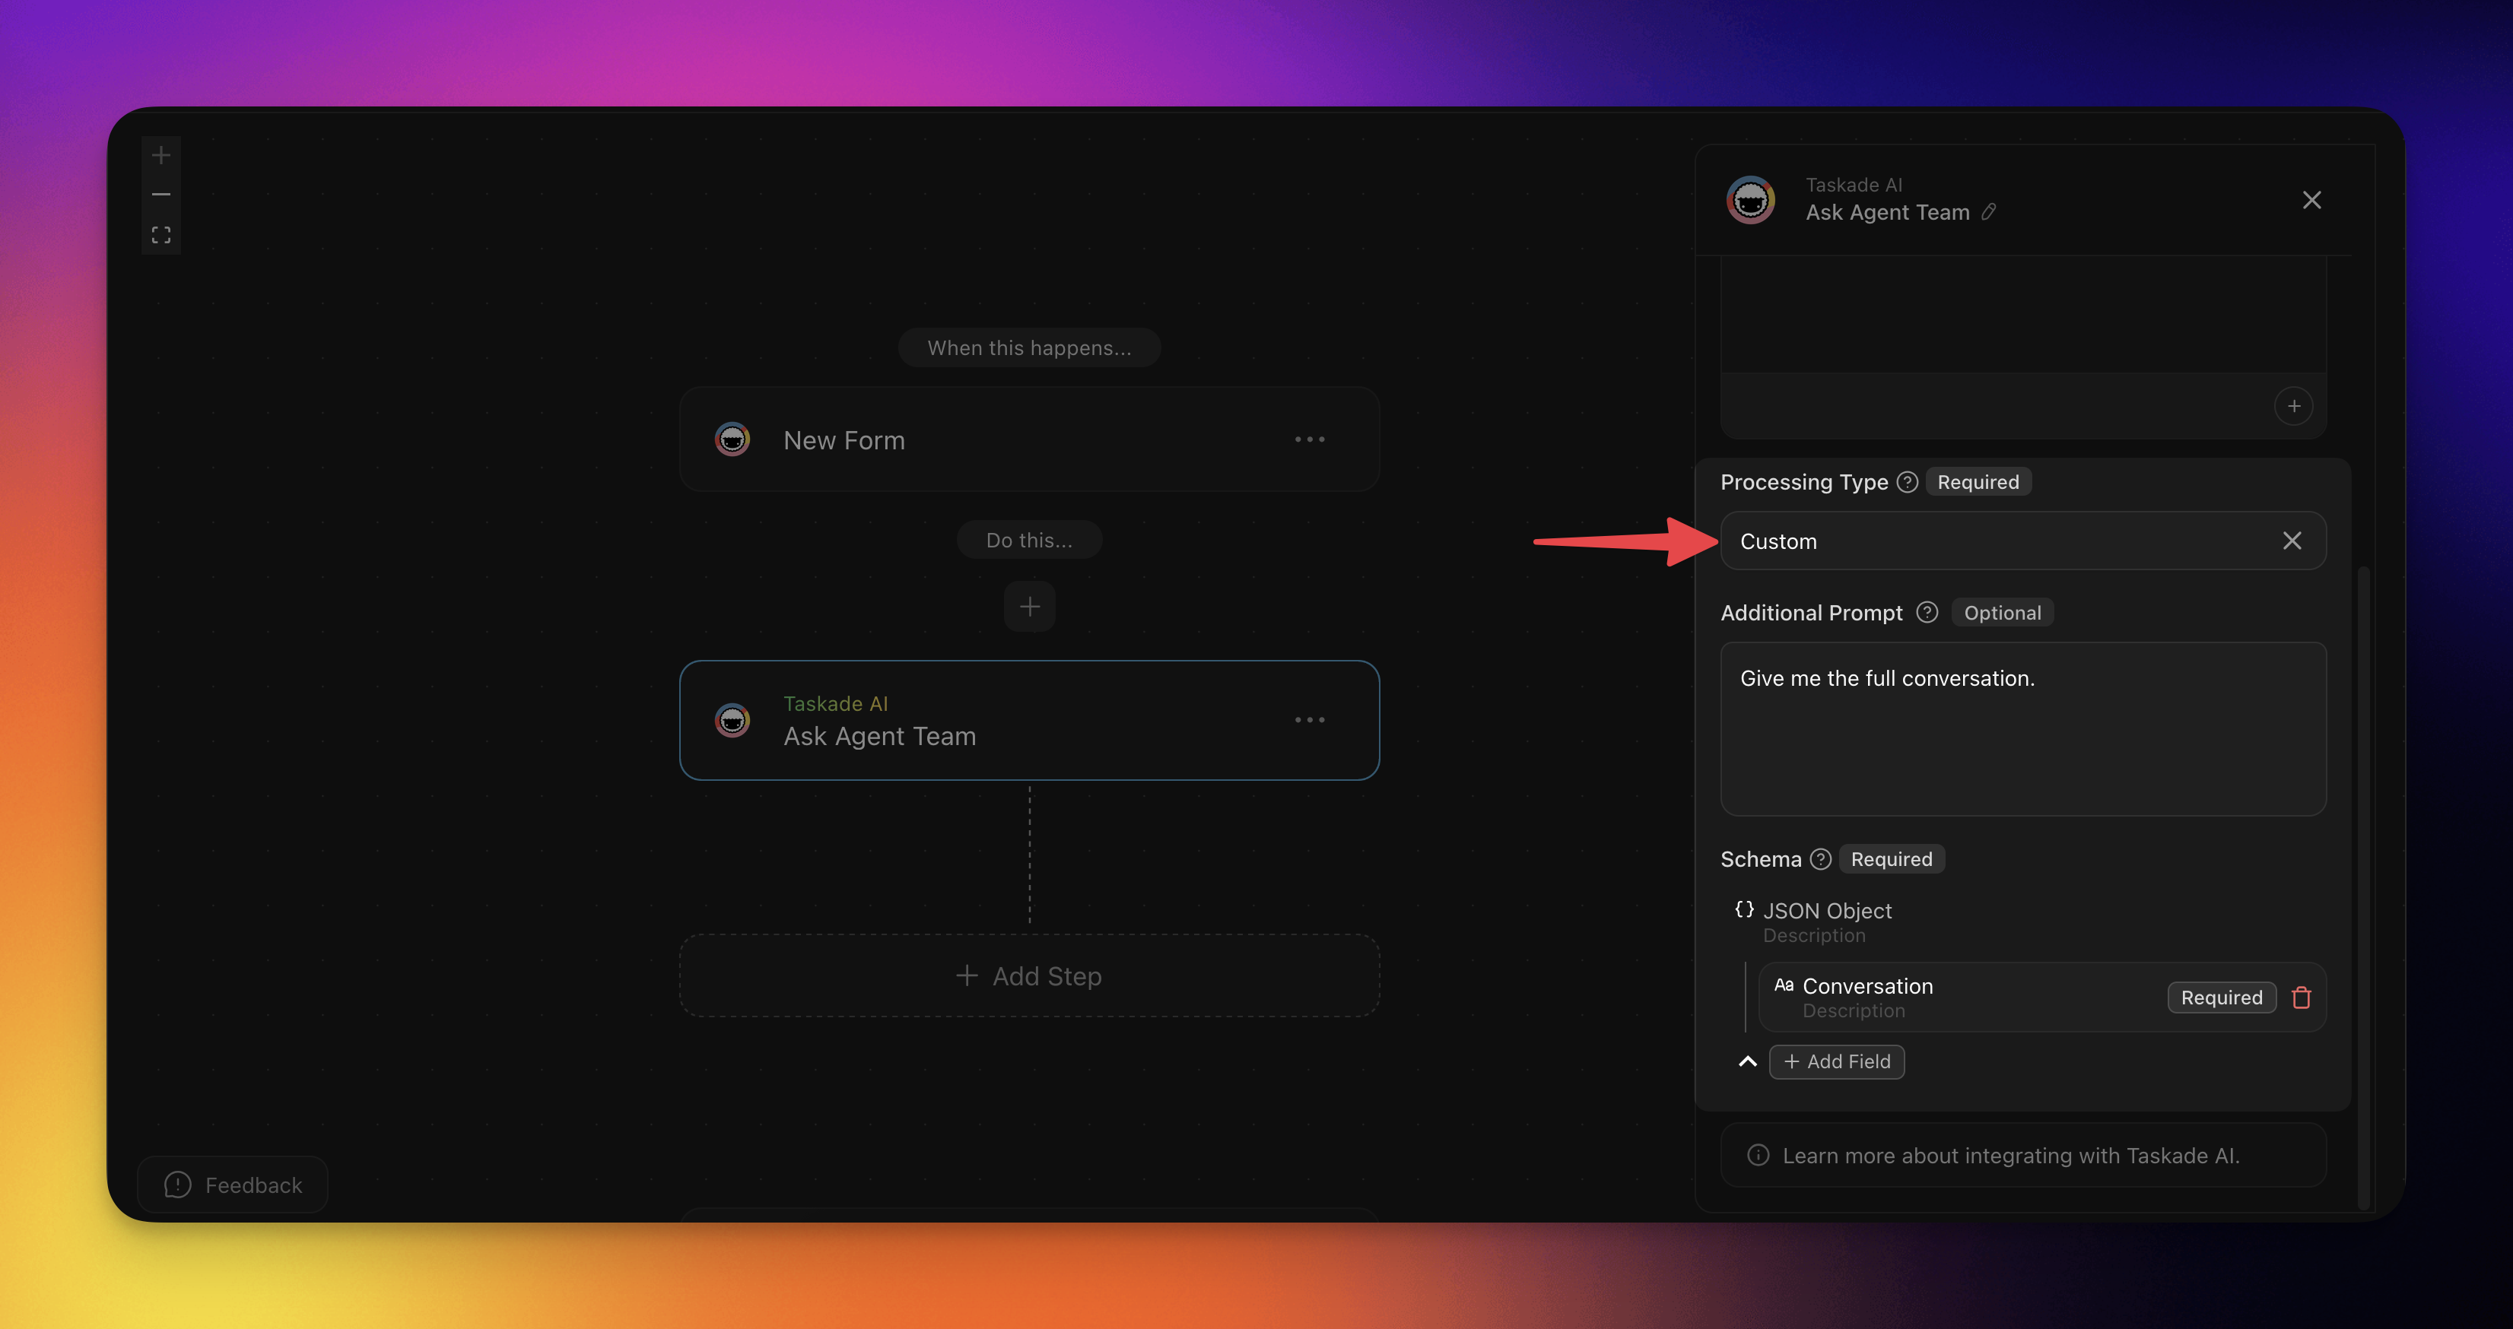Viewport: 2513px width, 1329px height.
Task: Zoom out the workflow canvas
Action: click(x=161, y=195)
